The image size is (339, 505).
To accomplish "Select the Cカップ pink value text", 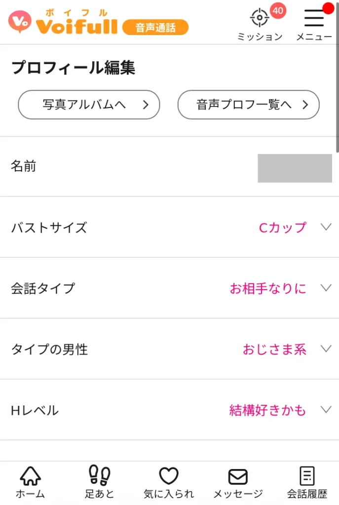I will point(282,227).
